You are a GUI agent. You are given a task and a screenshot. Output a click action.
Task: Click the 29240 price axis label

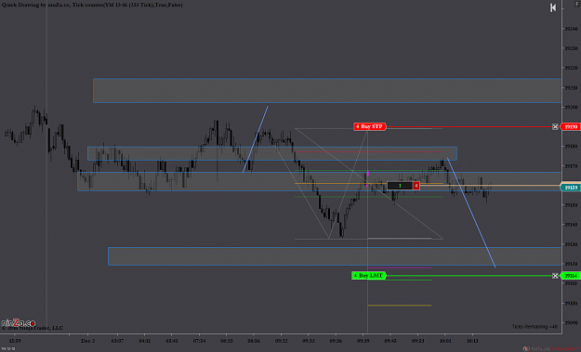pyautogui.click(x=571, y=29)
